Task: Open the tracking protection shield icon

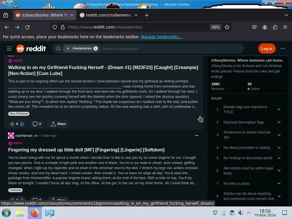Action: (54, 27)
